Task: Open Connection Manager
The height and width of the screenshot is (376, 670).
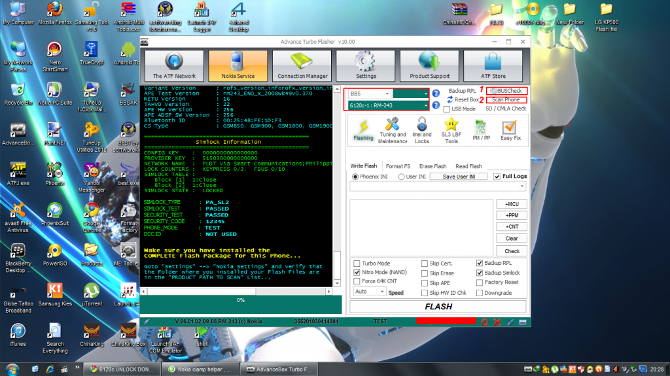Action: click(302, 65)
